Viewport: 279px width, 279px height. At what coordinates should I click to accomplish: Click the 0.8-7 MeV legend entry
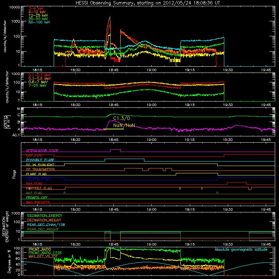click(x=38, y=82)
